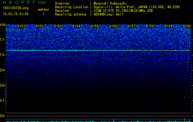Click the Receiving Location label
This screenshot has height=122, width=193.
(71, 7)
